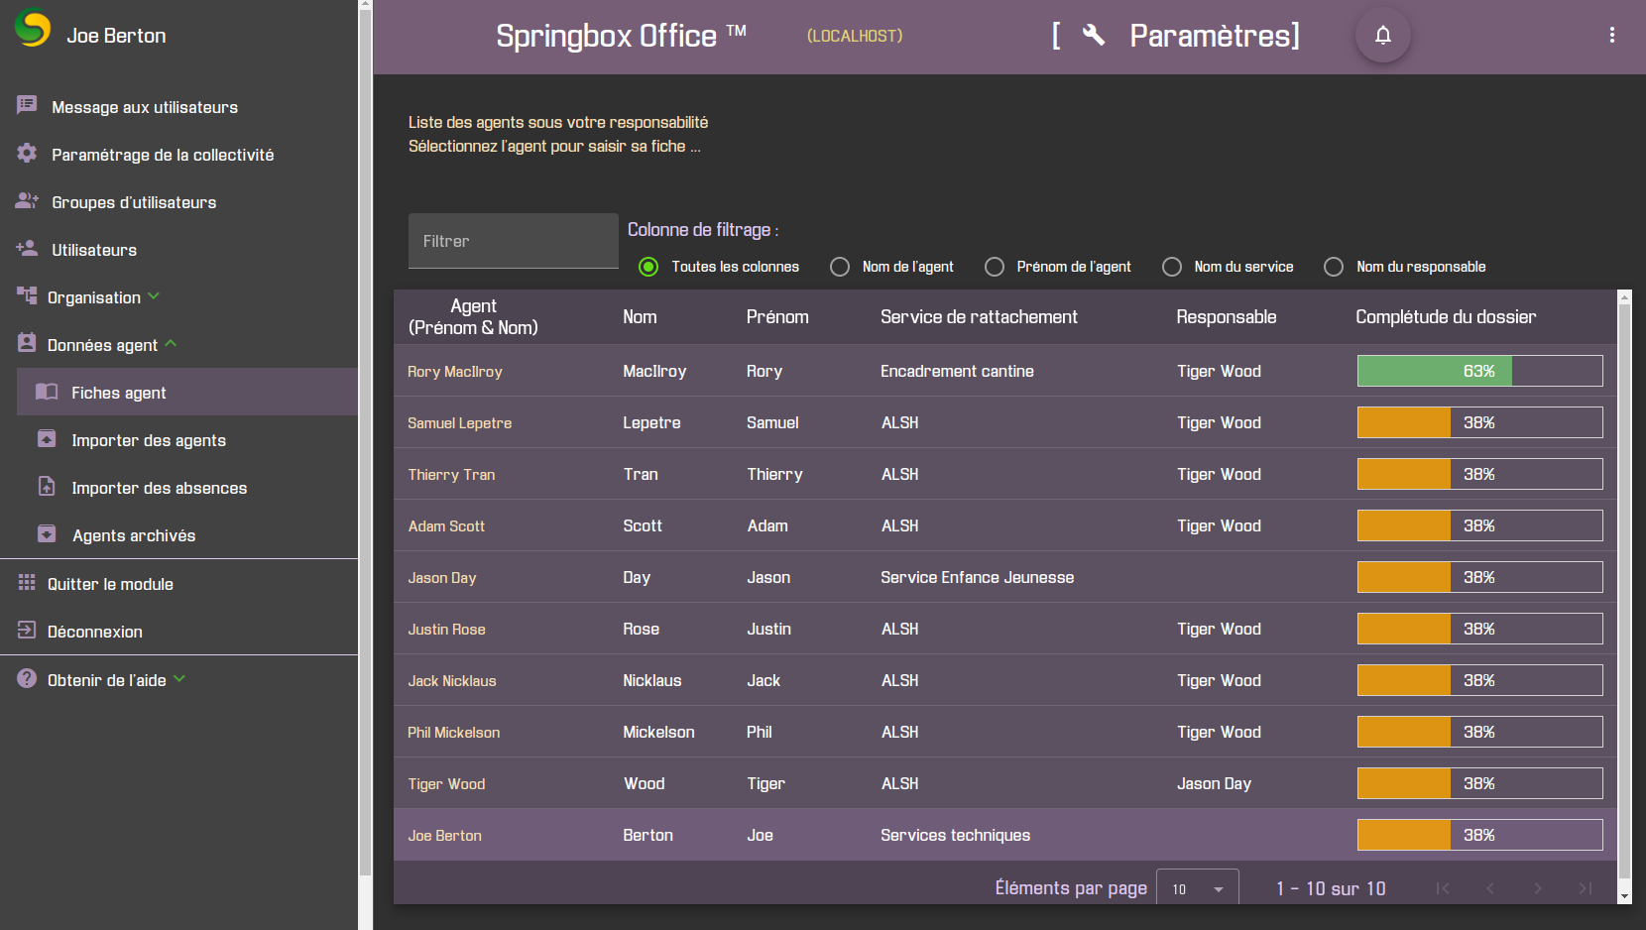Click the Jason Day responsable cell

click(x=1214, y=783)
